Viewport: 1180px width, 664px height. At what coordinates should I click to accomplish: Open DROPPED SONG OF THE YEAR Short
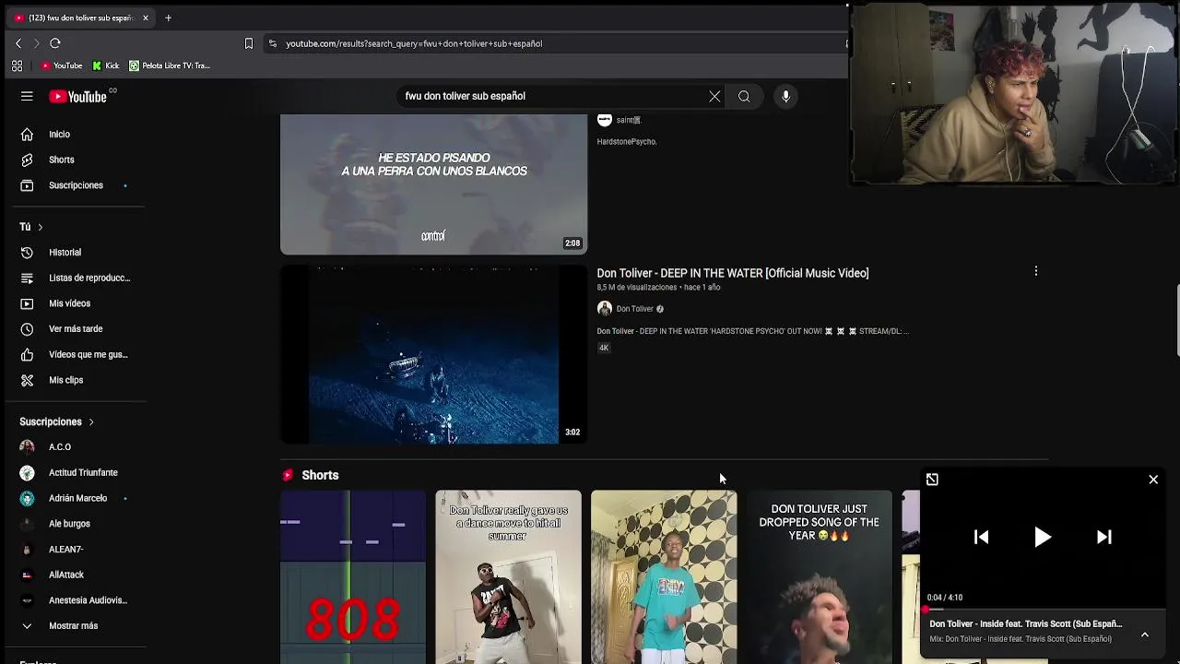820,577
